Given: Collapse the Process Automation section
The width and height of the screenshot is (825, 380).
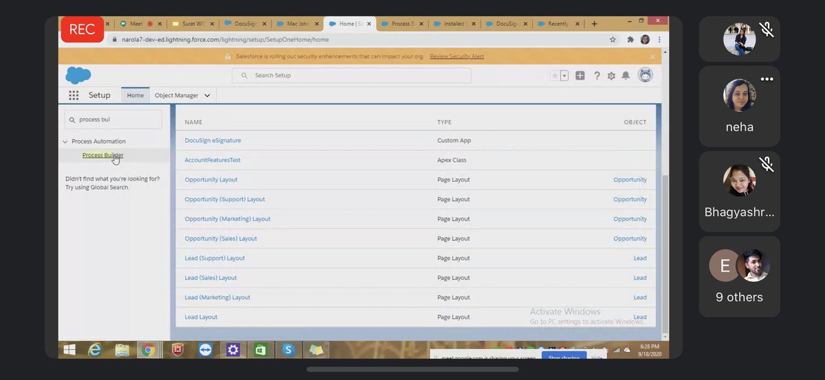Looking at the screenshot, I should [65, 141].
